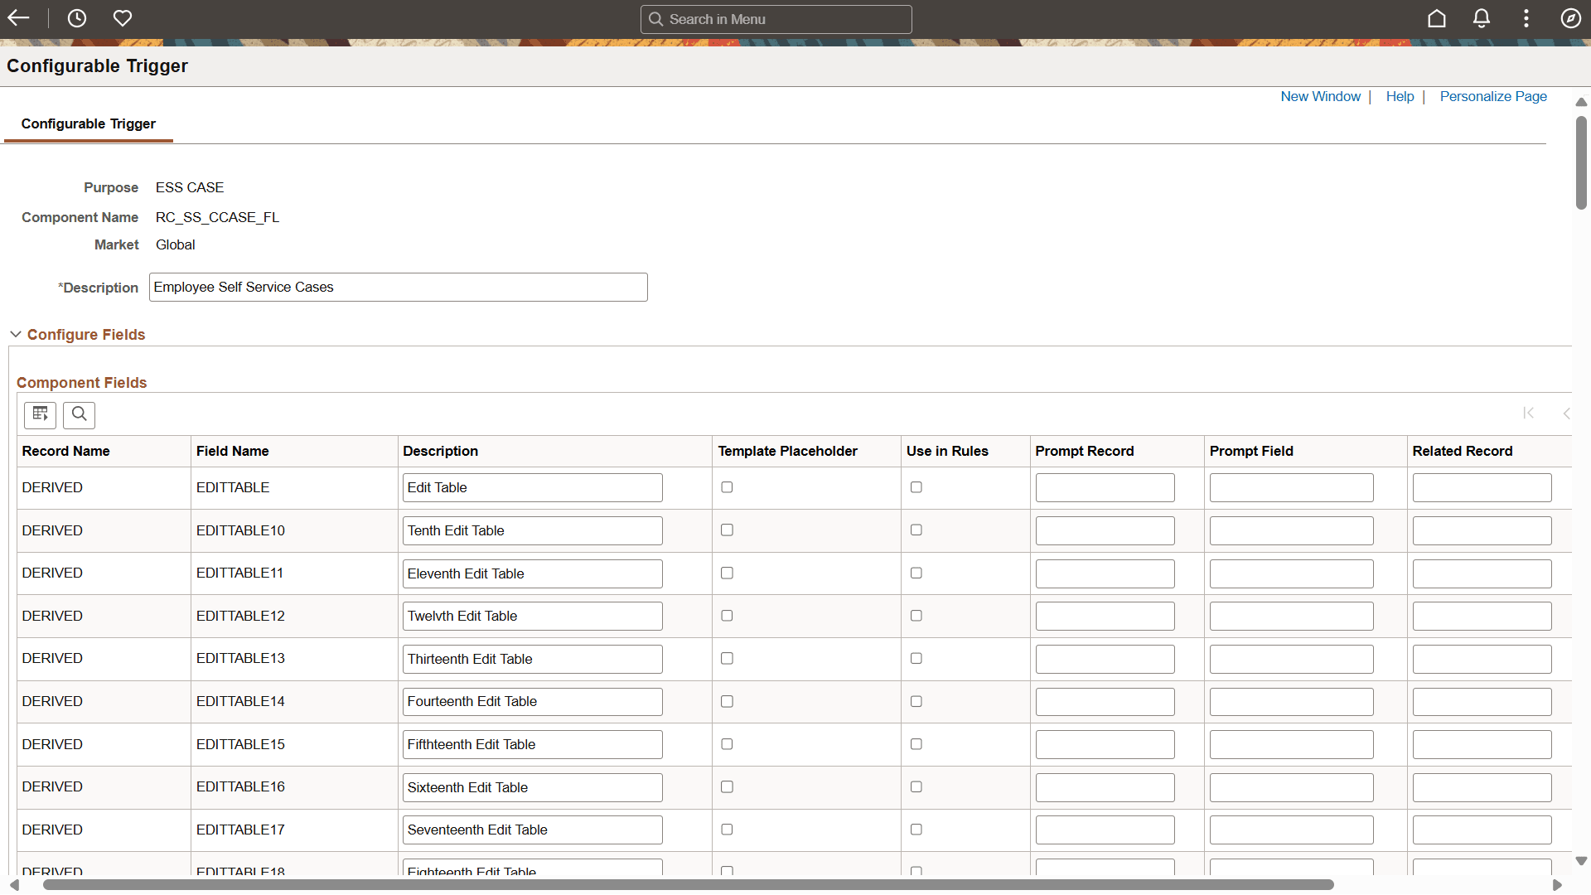Click the previous-row grid navigation arrow
The image size is (1591, 895).
click(1569, 414)
